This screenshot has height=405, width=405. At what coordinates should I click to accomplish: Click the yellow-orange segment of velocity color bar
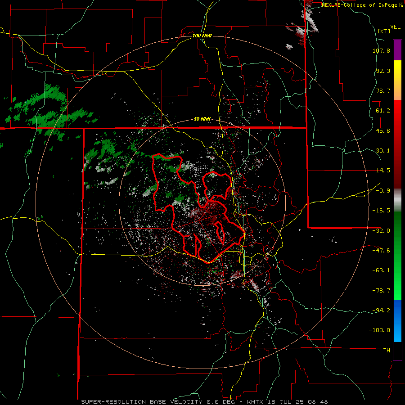397,80
